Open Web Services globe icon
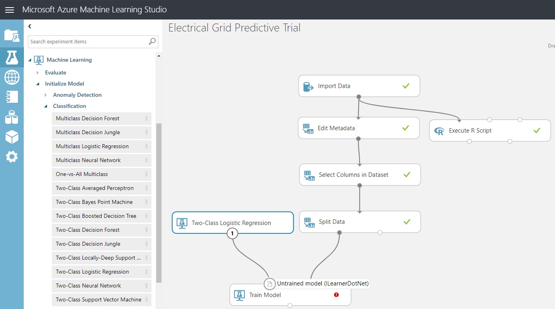The height and width of the screenshot is (309, 555). point(12,77)
